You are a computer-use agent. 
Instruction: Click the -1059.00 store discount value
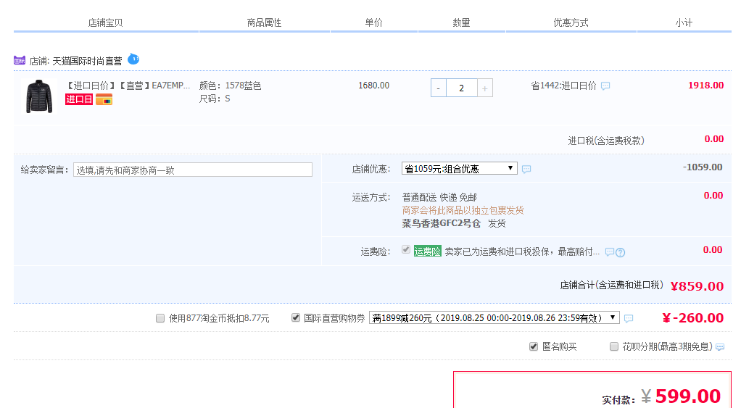(703, 167)
